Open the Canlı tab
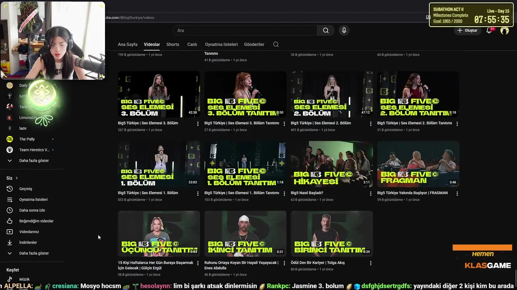This screenshot has height=290, width=517. 192,44
